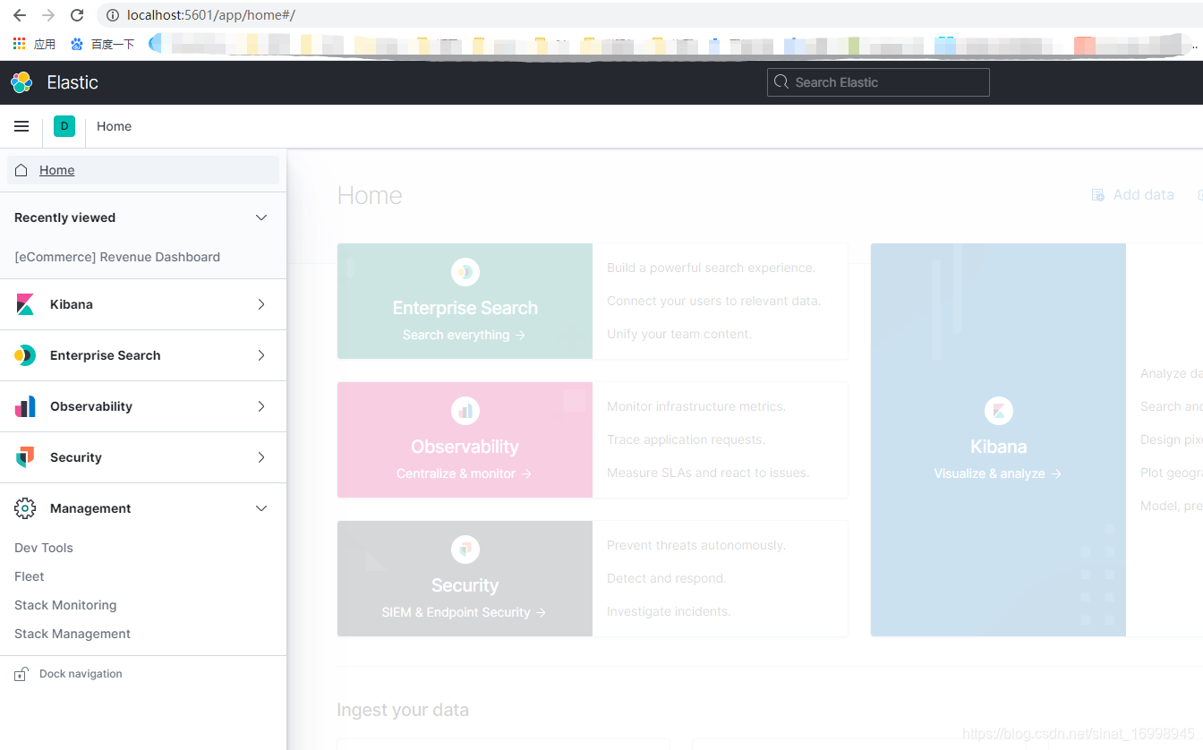Expand the Kibana nav group chevron
Image resolution: width=1203 pixels, height=750 pixels.
(261, 304)
